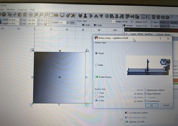Click the camera capture toolbar icon

pos(56,15)
